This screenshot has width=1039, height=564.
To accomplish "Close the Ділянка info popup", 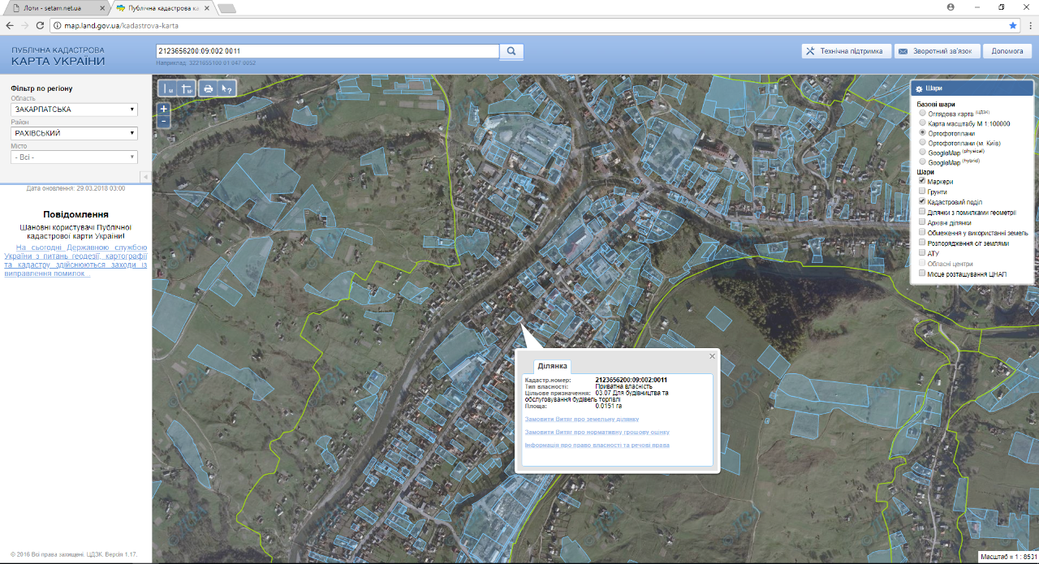I will (x=713, y=356).
